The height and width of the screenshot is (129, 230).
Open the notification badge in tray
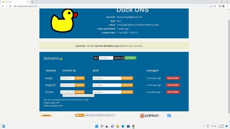tap(227, 126)
